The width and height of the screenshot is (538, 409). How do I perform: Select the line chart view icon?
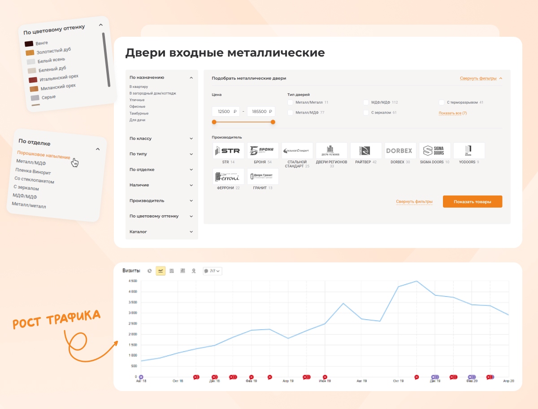161,271
